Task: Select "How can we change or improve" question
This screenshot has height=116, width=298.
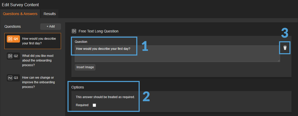Action: (38, 82)
